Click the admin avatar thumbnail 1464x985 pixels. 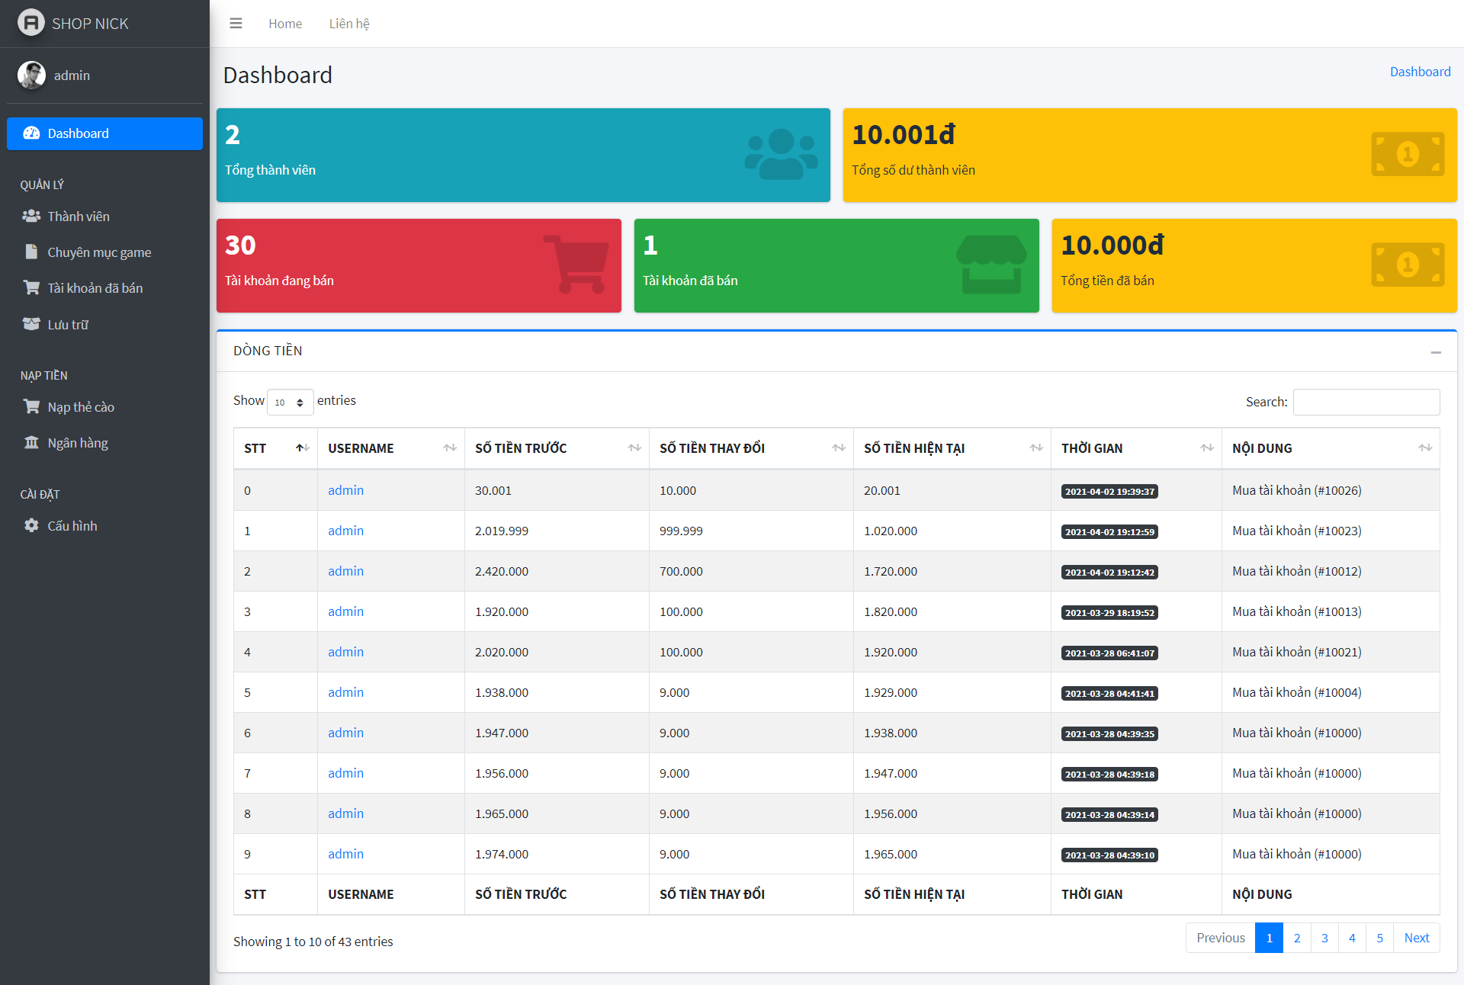pyautogui.click(x=31, y=75)
